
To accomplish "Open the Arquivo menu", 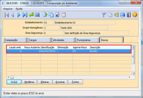I will click(8, 9).
